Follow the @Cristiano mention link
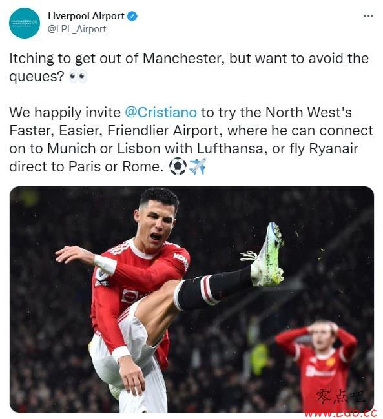 point(161,112)
